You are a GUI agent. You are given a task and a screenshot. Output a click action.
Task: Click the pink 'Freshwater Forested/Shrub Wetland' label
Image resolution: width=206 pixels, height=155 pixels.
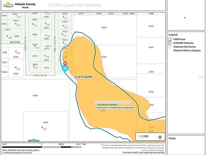tap(113, 102)
